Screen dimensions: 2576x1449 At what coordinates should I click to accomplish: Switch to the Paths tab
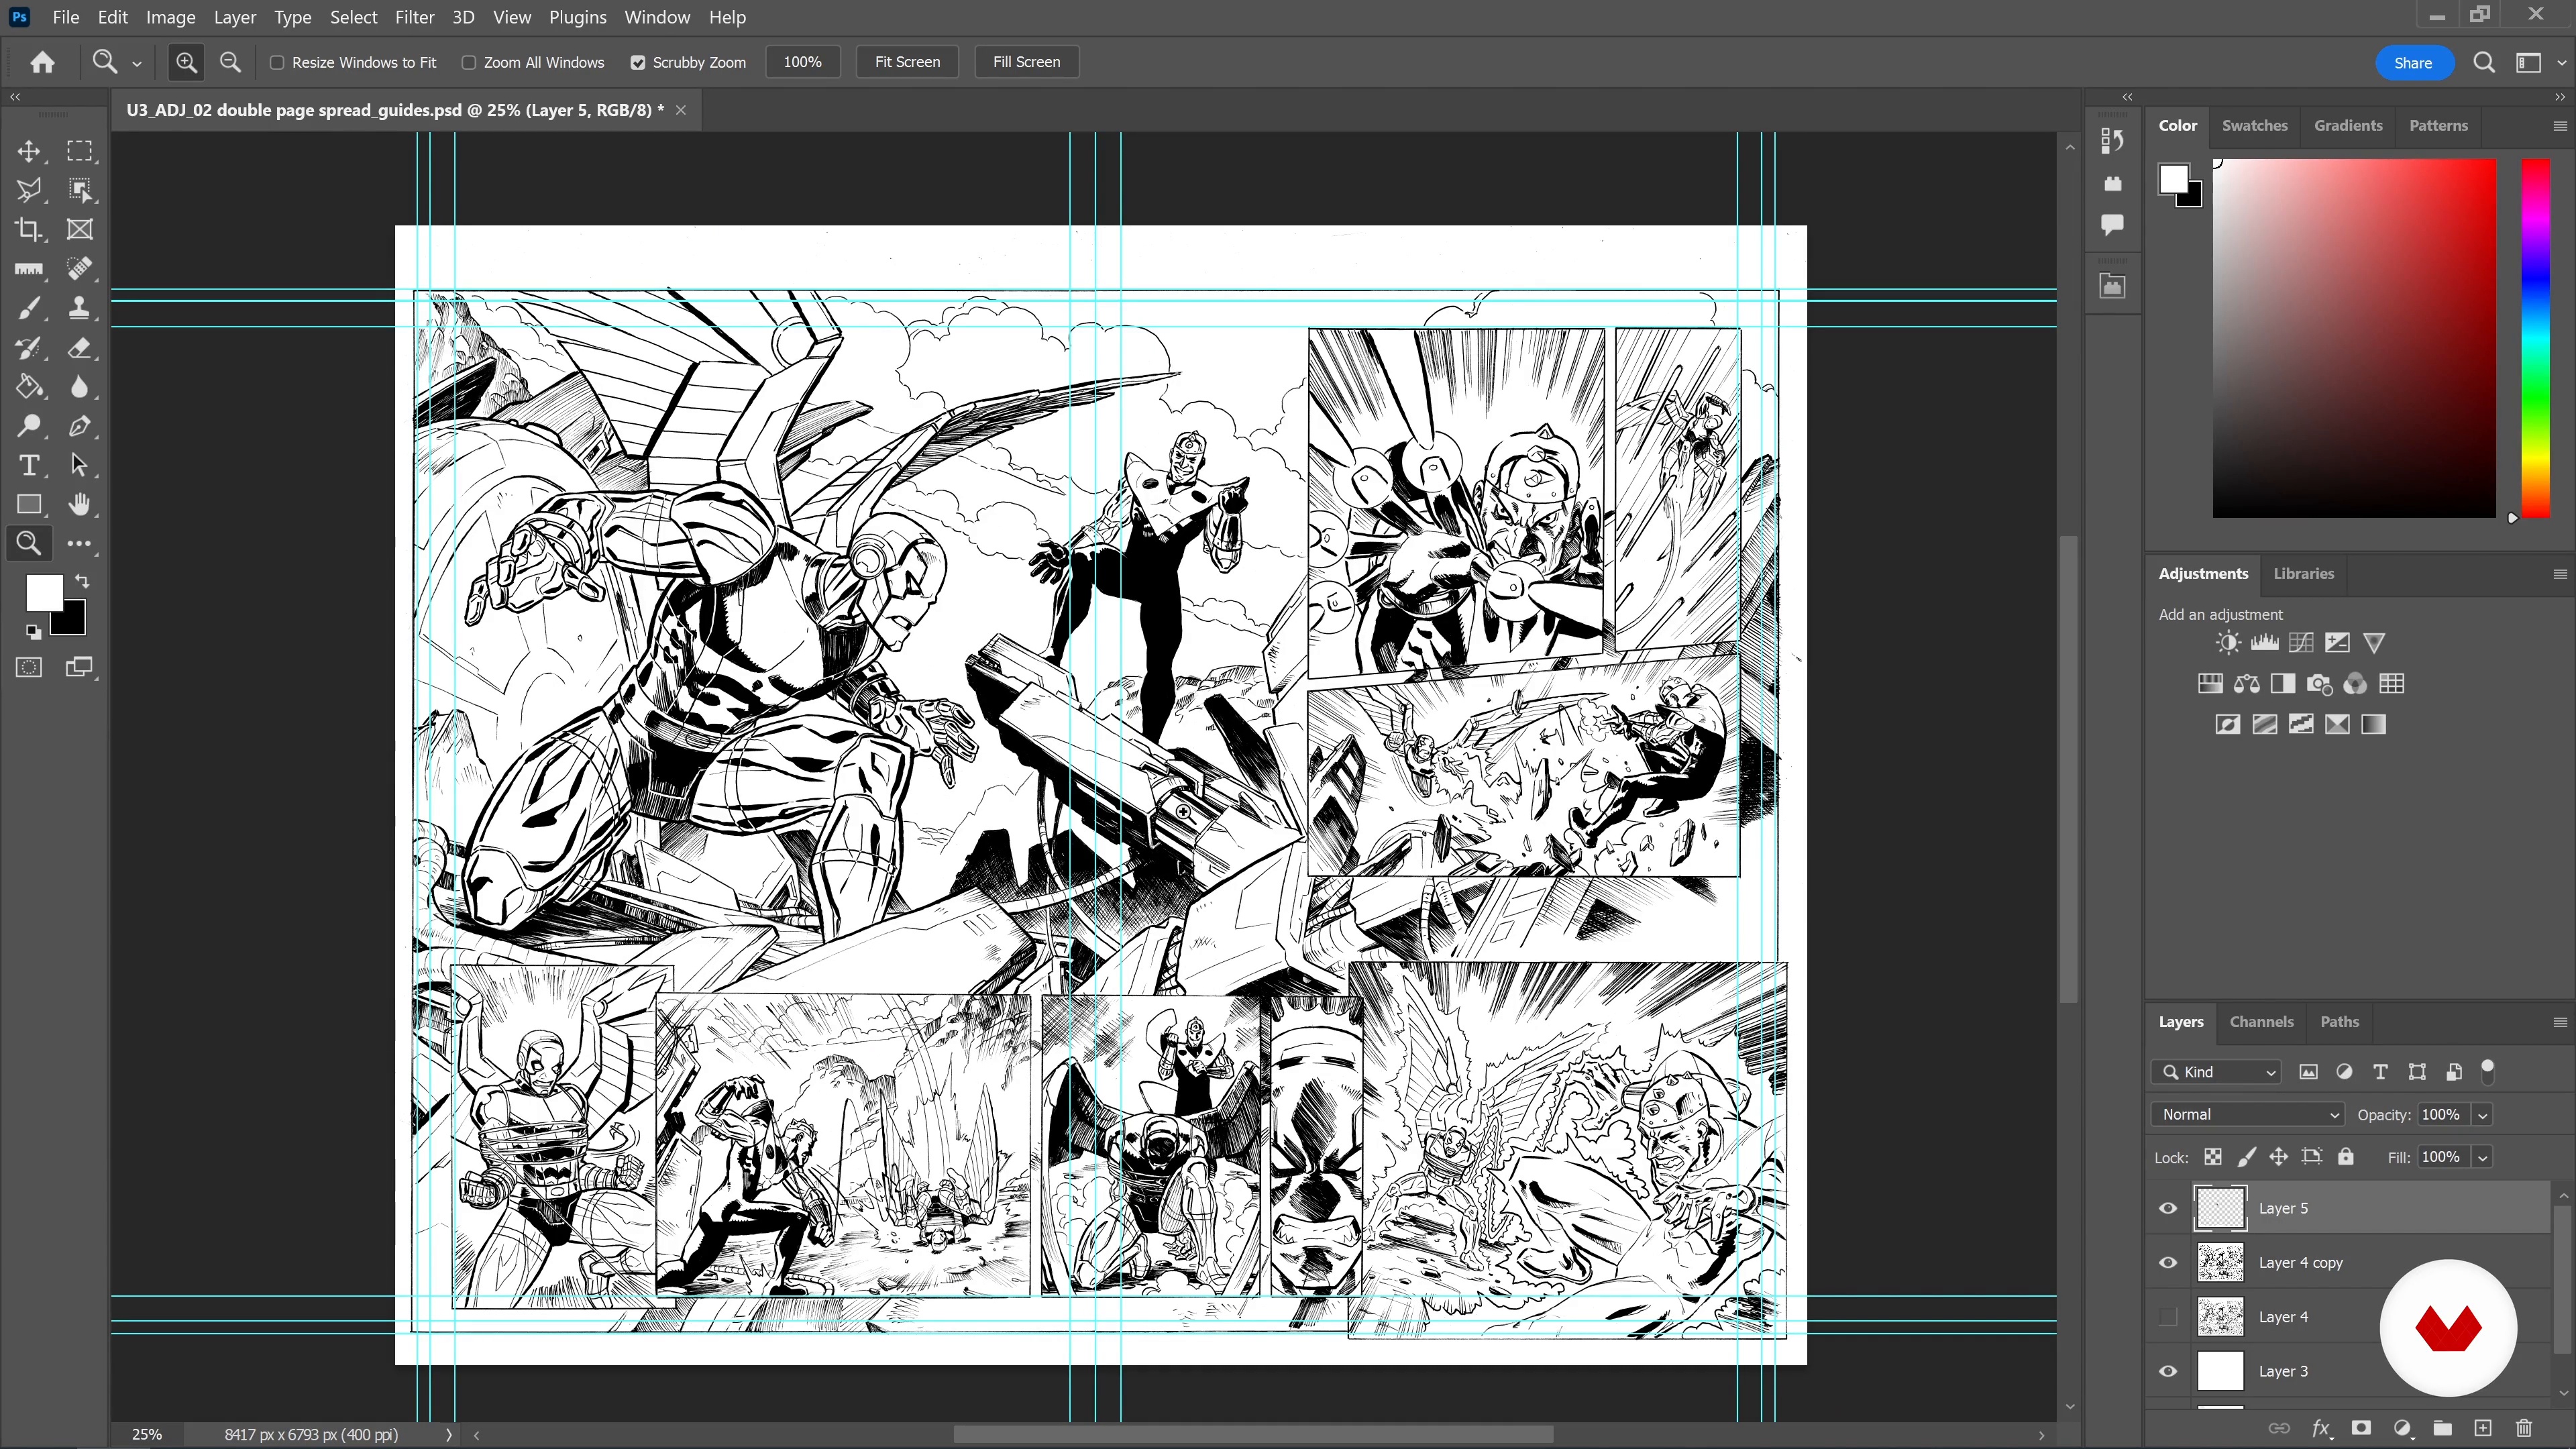tap(2339, 1021)
